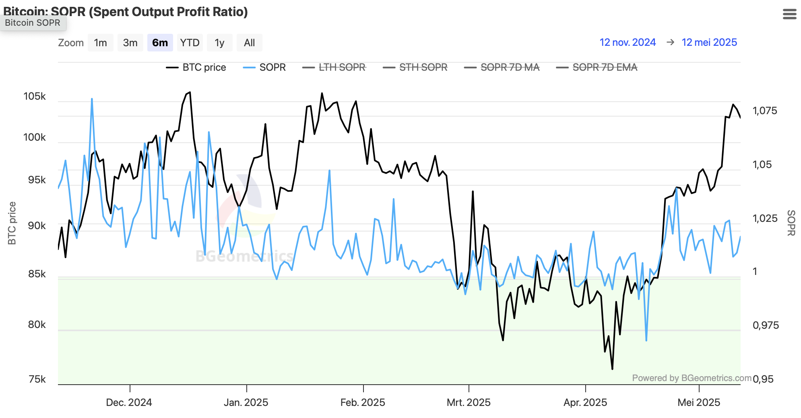
Task: Enable the STH SOPR series
Action: [423, 68]
